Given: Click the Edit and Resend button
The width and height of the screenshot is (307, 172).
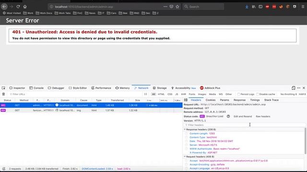Looking at the screenshot, I should 243,116.
